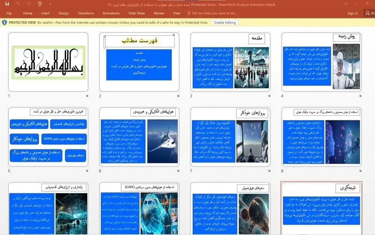Switch to the View ribbon tab
Screen dimensions: 375x235
point(177,13)
